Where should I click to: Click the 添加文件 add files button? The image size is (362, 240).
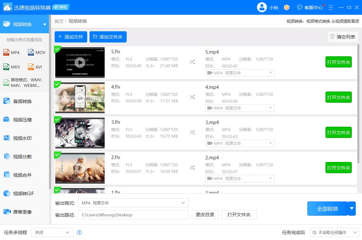71,37
